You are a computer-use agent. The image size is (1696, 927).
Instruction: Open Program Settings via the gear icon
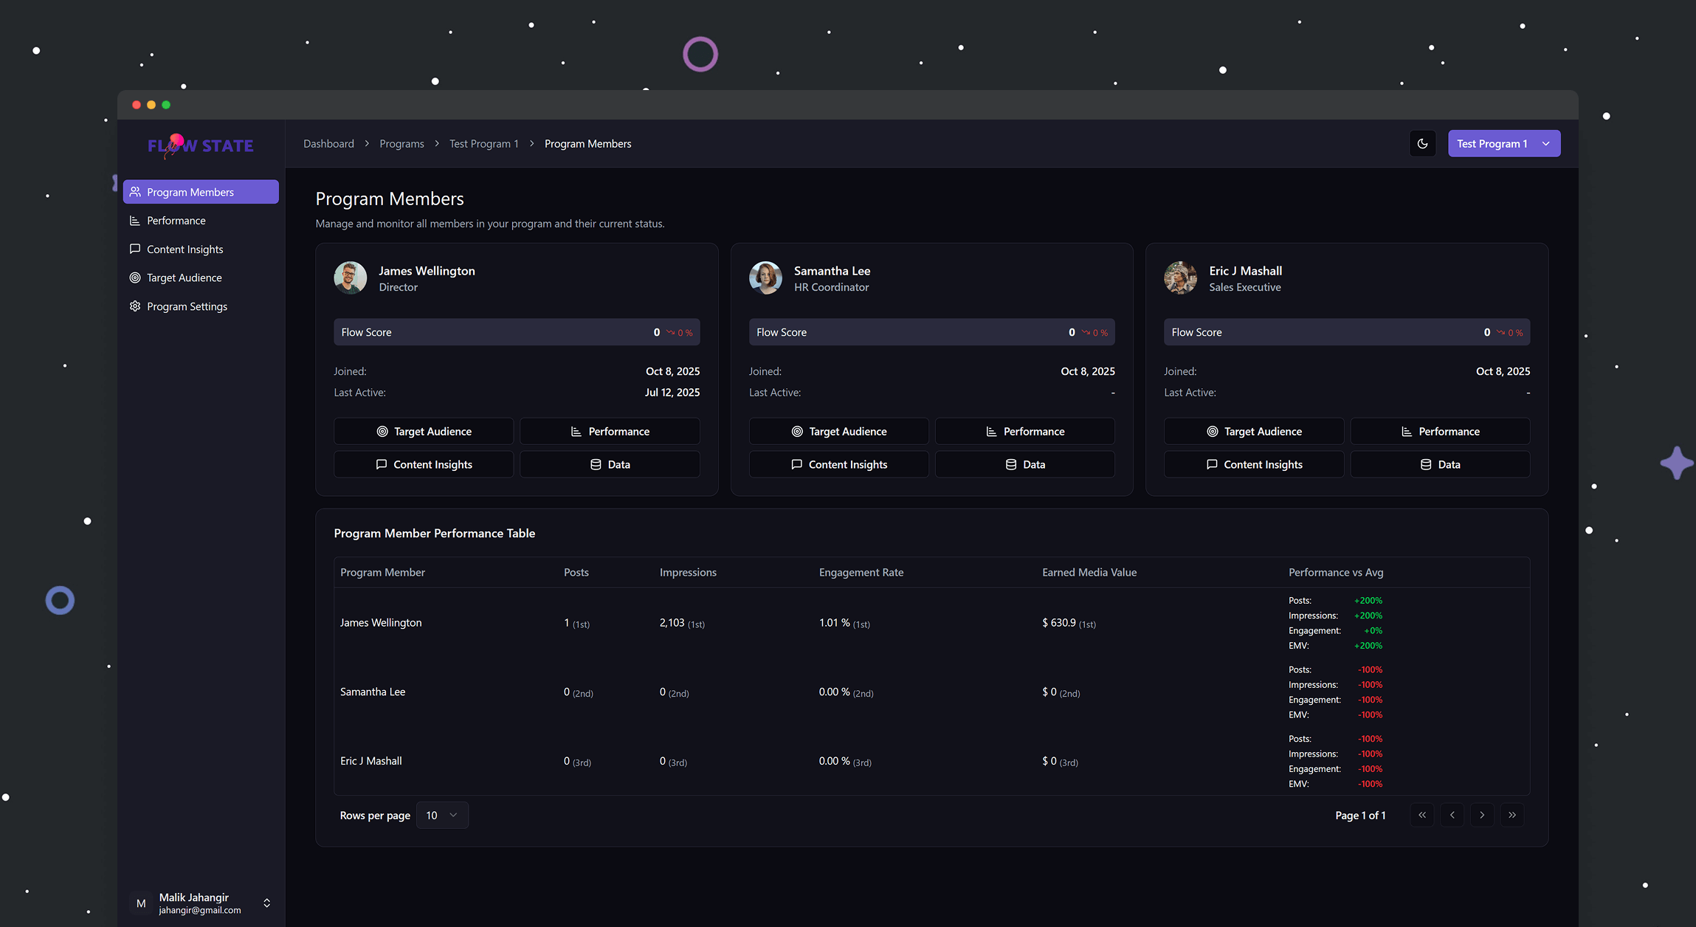click(x=135, y=306)
